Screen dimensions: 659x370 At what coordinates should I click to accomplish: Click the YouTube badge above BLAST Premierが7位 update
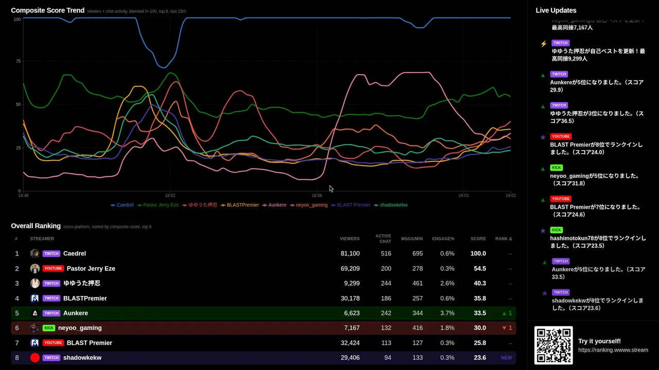561,199
